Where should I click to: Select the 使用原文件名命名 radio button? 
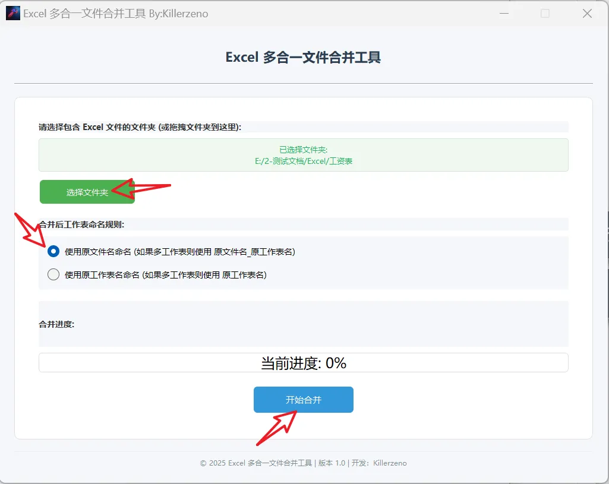coord(53,252)
